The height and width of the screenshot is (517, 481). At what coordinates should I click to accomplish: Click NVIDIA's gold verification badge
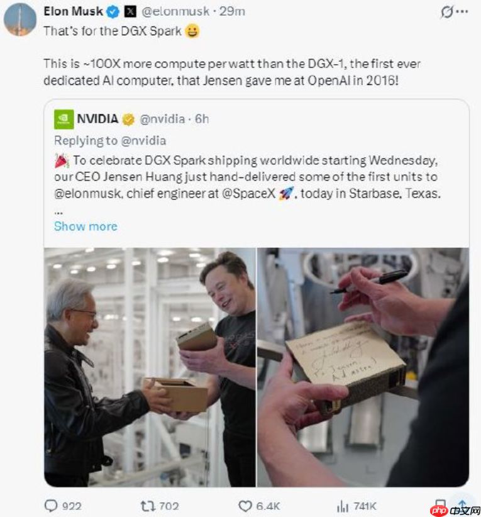(x=130, y=118)
